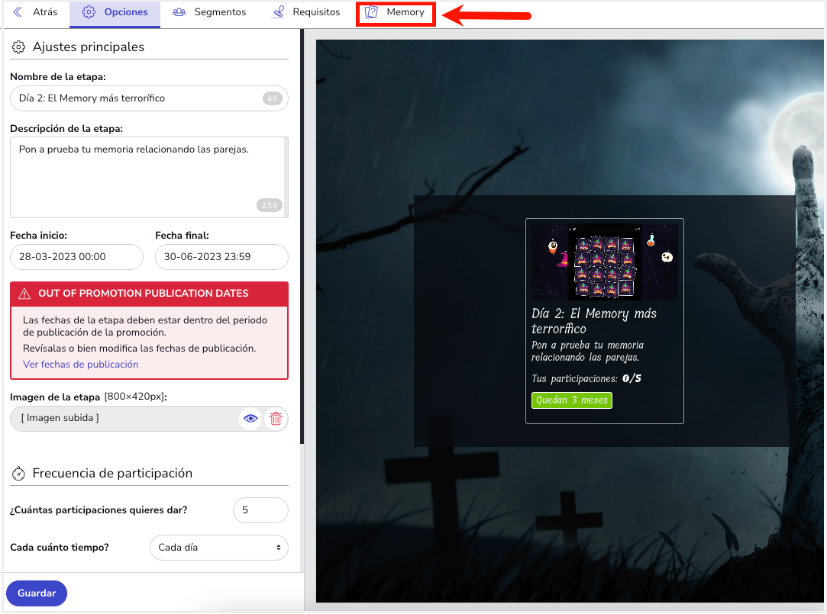Edit the number of participaciones field
The image size is (827, 614).
260,510
